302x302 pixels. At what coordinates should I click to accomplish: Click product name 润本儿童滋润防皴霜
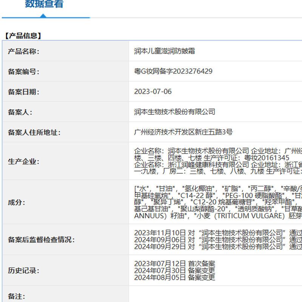pos(165,51)
